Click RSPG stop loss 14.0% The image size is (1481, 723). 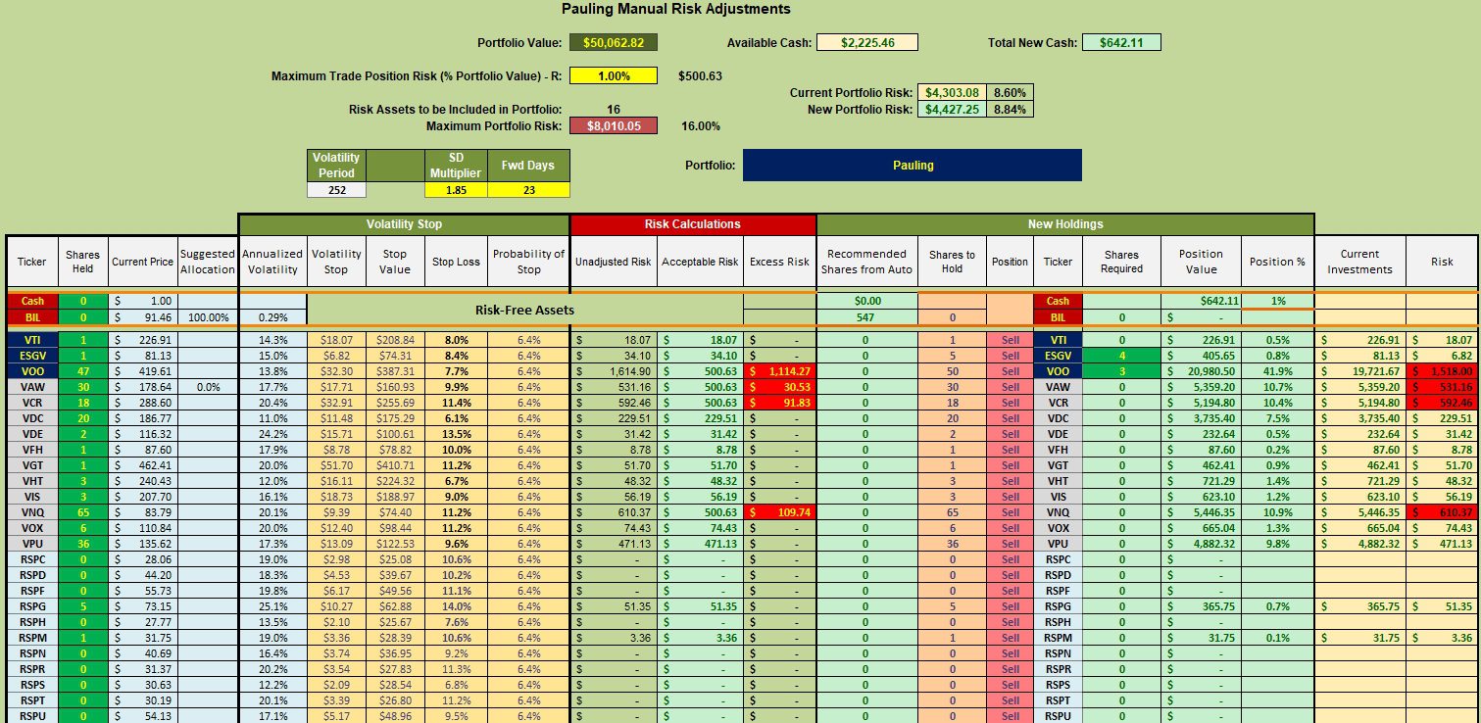pyautogui.click(x=456, y=605)
